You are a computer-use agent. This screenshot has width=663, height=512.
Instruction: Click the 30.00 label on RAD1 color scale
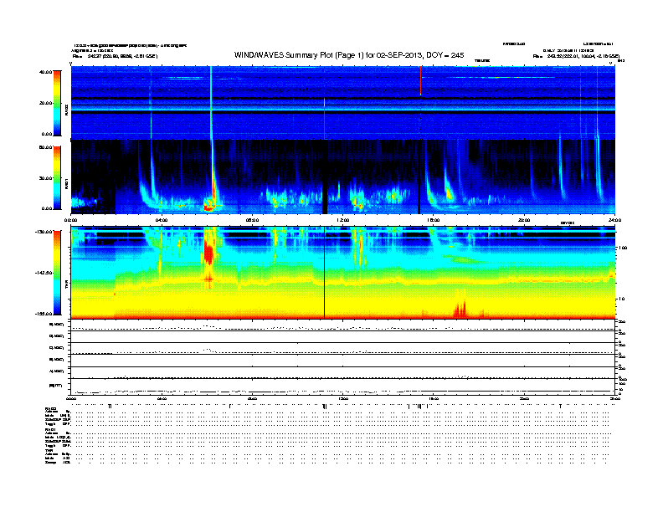45,178
